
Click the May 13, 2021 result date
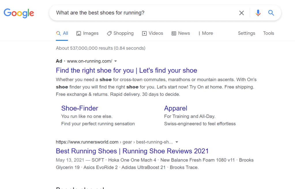(70, 160)
